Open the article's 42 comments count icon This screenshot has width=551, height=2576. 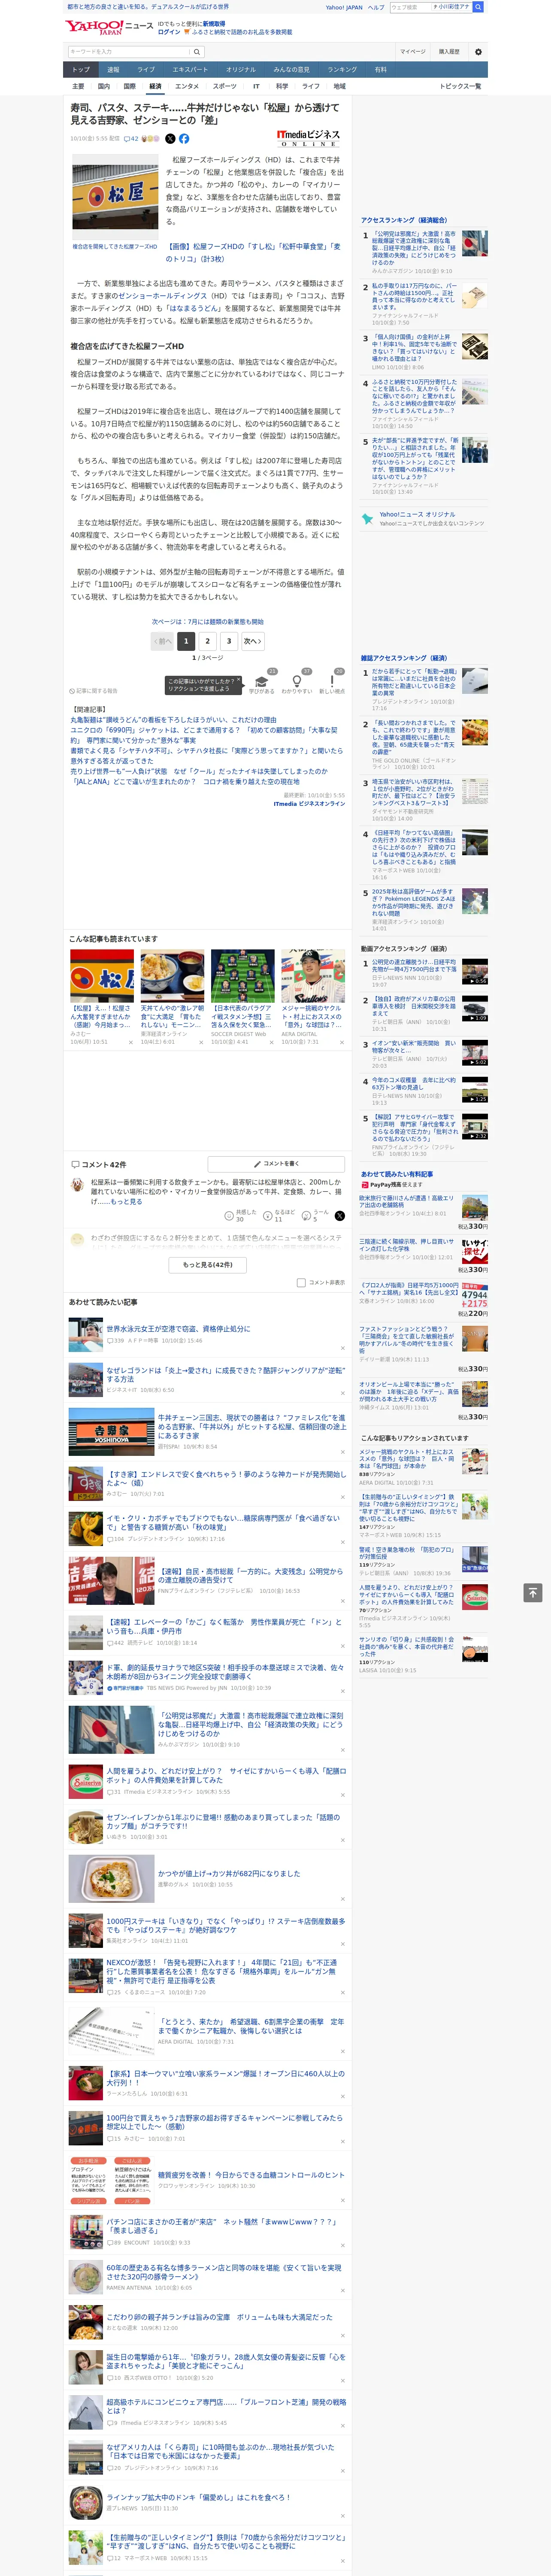pos(131,139)
